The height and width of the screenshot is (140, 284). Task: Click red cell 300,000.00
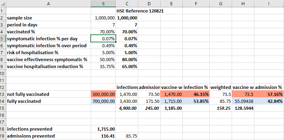pos(103,94)
